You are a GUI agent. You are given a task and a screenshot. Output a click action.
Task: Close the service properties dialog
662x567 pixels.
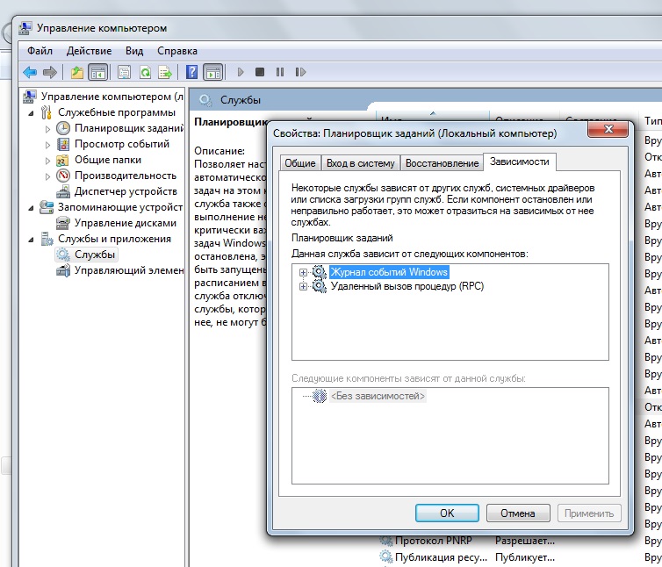608,129
